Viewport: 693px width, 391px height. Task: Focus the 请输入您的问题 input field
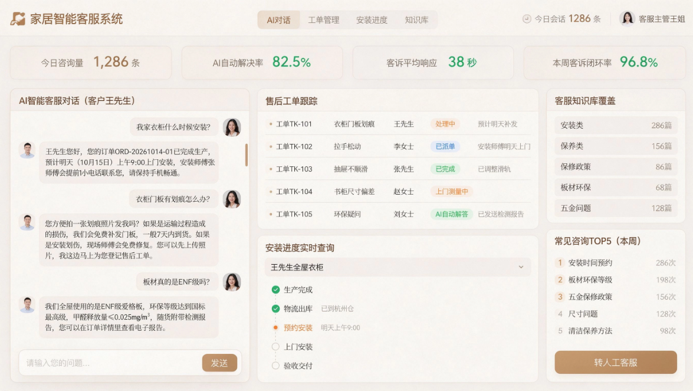point(110,363)
